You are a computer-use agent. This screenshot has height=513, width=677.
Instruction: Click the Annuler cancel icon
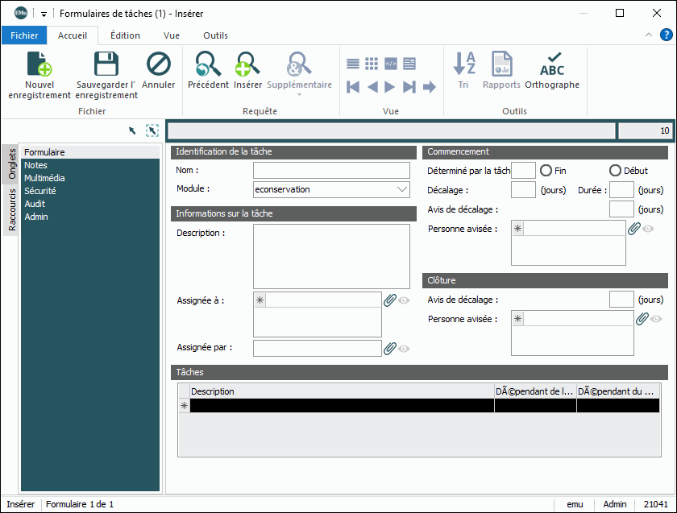click(158, 65)
